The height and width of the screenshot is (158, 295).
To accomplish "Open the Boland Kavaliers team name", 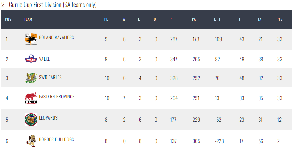I will click(x=57, y=37).
